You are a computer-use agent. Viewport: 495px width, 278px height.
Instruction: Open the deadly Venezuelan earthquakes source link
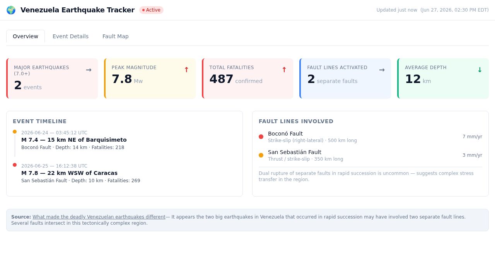99,217
